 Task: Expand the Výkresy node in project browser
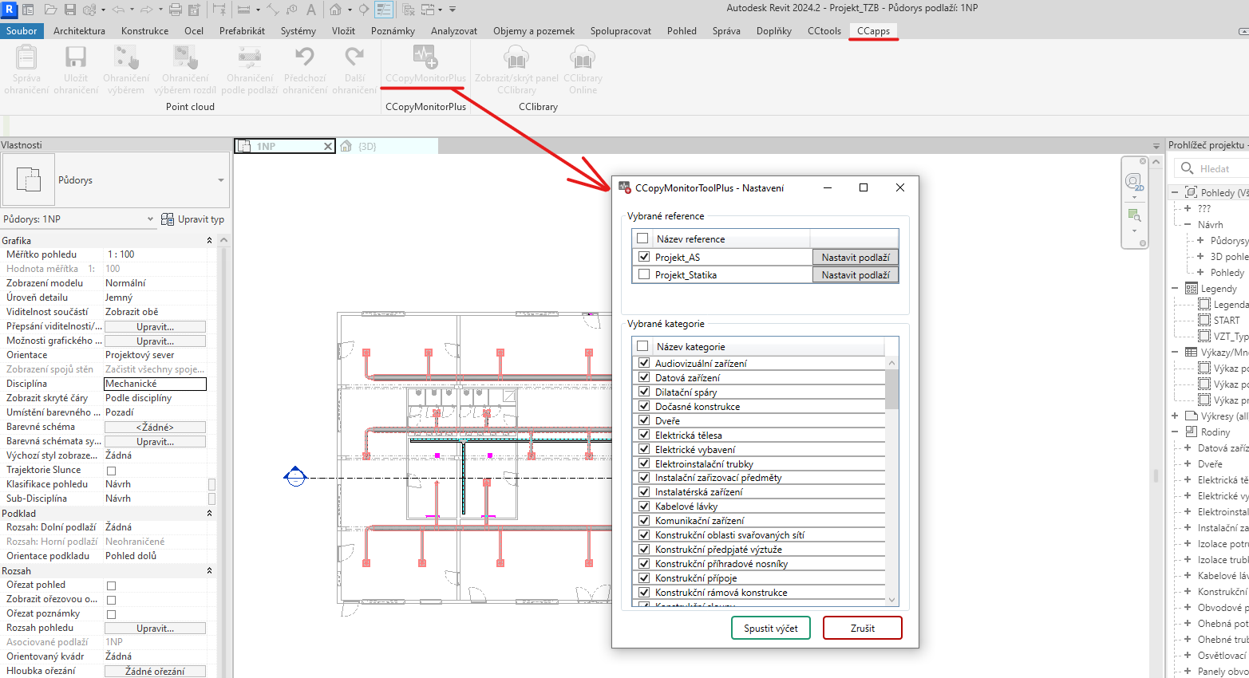tap(1175, 416)
